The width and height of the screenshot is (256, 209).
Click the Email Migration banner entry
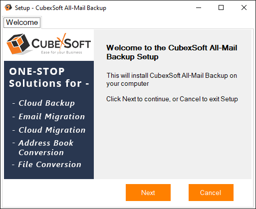[x=51, y=117]
